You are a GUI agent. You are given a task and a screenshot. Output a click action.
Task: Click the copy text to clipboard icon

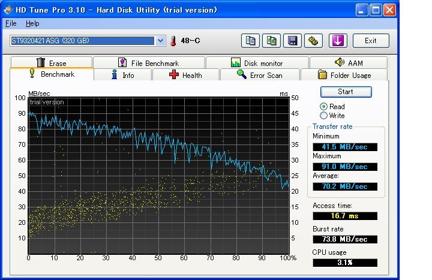[x=251, y=41]
